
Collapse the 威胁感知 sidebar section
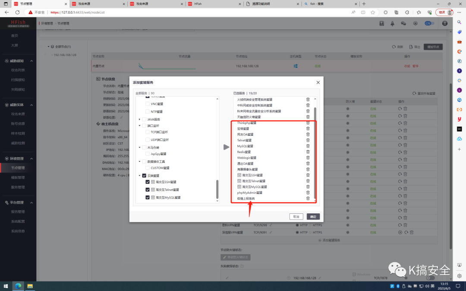31,61
